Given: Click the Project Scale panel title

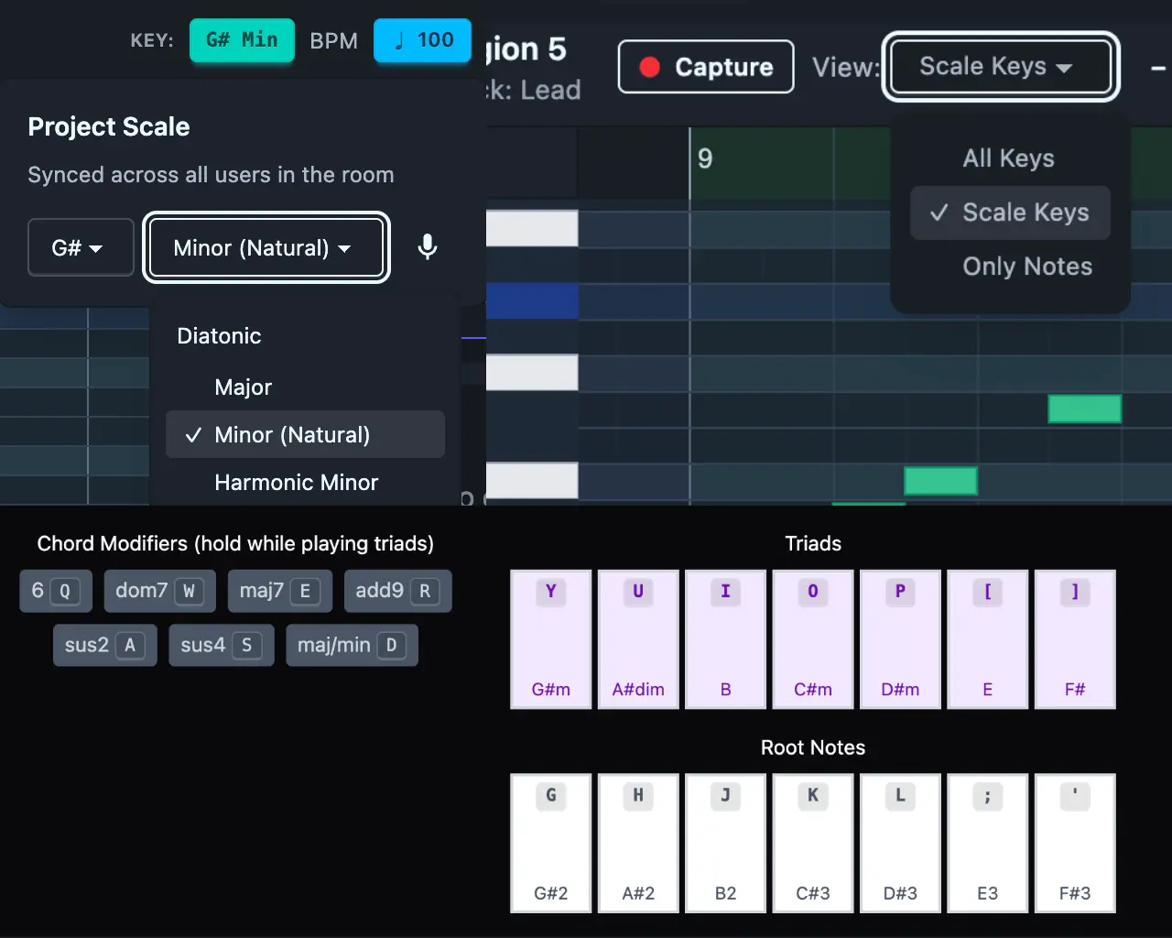Looking at the screenshot, I should point(109,126).
